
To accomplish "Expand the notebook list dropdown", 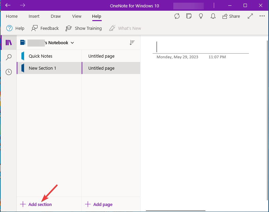I will [72, 43].
